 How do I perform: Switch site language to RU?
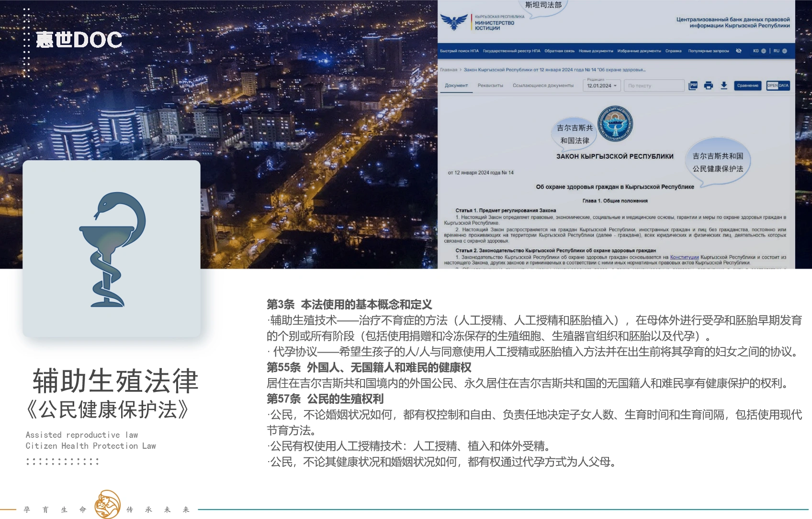tap(778, 52)
